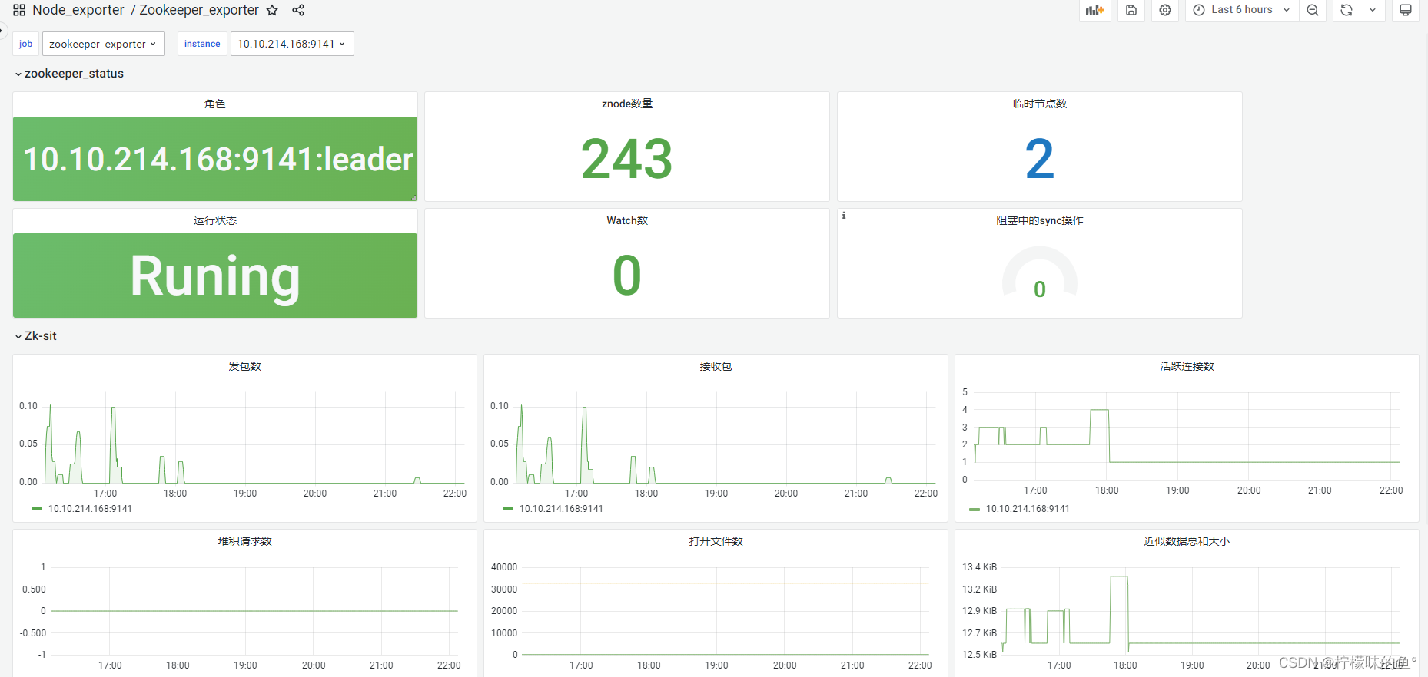The image size is (1428, 677).
Task: Toggle 活跃连接数 legend series 10.10.214.168:9141
Action: [x=1028, y=509]
